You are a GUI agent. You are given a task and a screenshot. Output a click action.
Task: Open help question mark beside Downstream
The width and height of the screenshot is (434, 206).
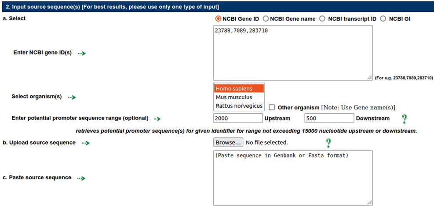click(x=405, y=119)
